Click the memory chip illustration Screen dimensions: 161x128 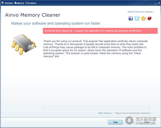(x=24, y=44)
